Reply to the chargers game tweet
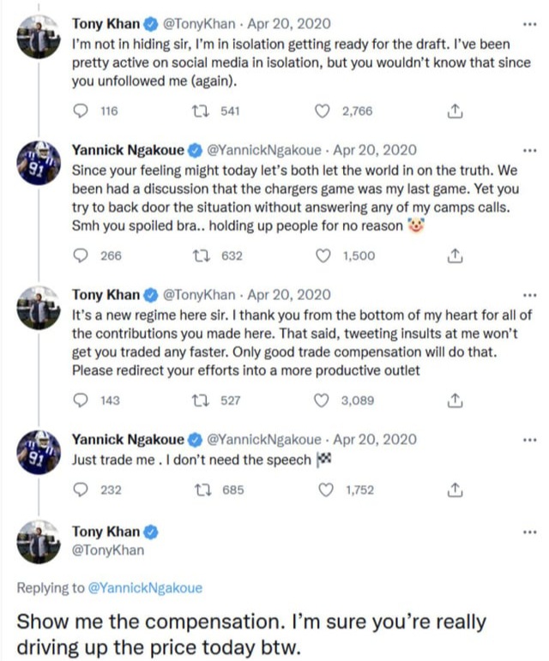The height and width of the screenshot is (661, 549). coord(81,255)
